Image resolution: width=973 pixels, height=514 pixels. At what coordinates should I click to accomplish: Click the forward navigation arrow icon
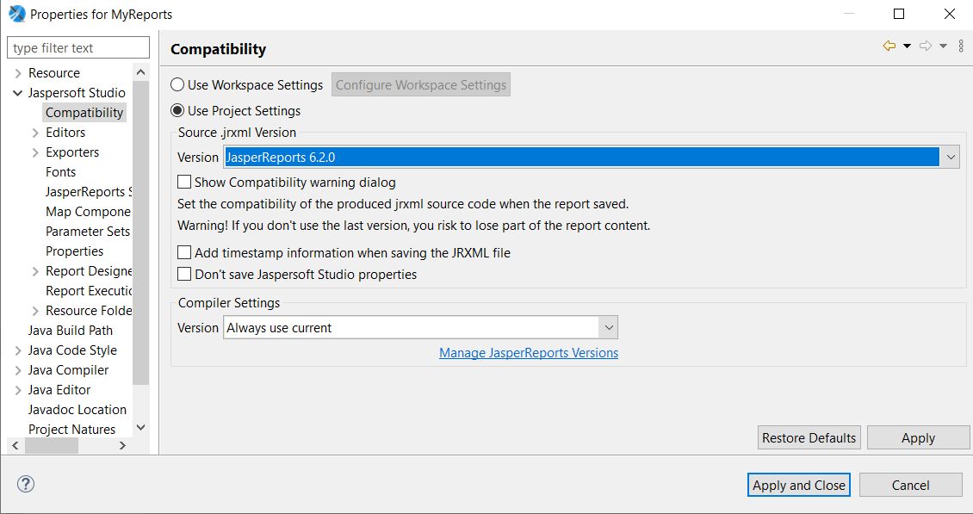point(926,46)
